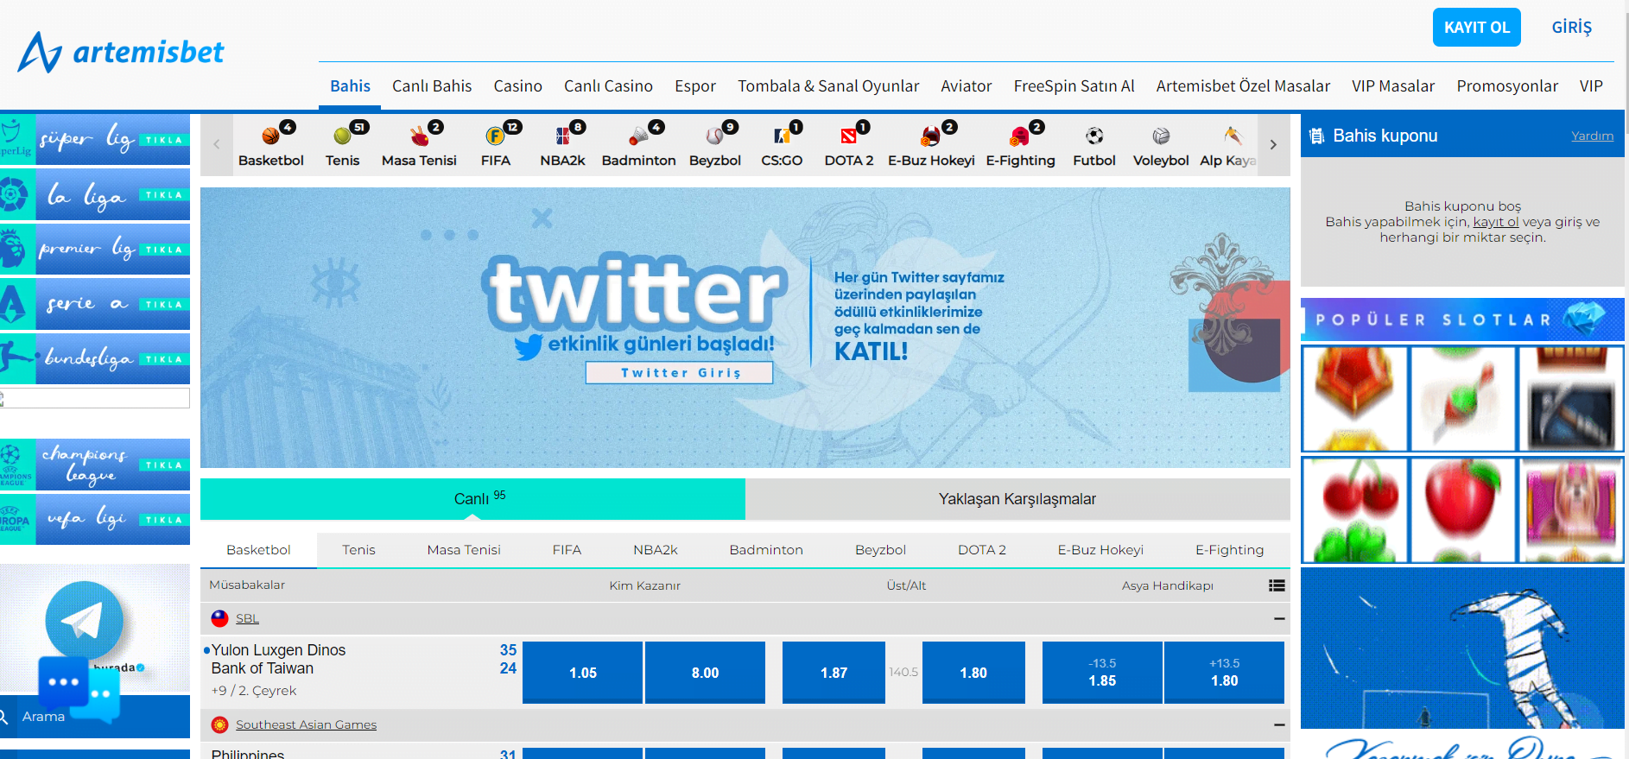Open the bundesliga banner
The image size is (1629, 759).
tap(95, 358)
